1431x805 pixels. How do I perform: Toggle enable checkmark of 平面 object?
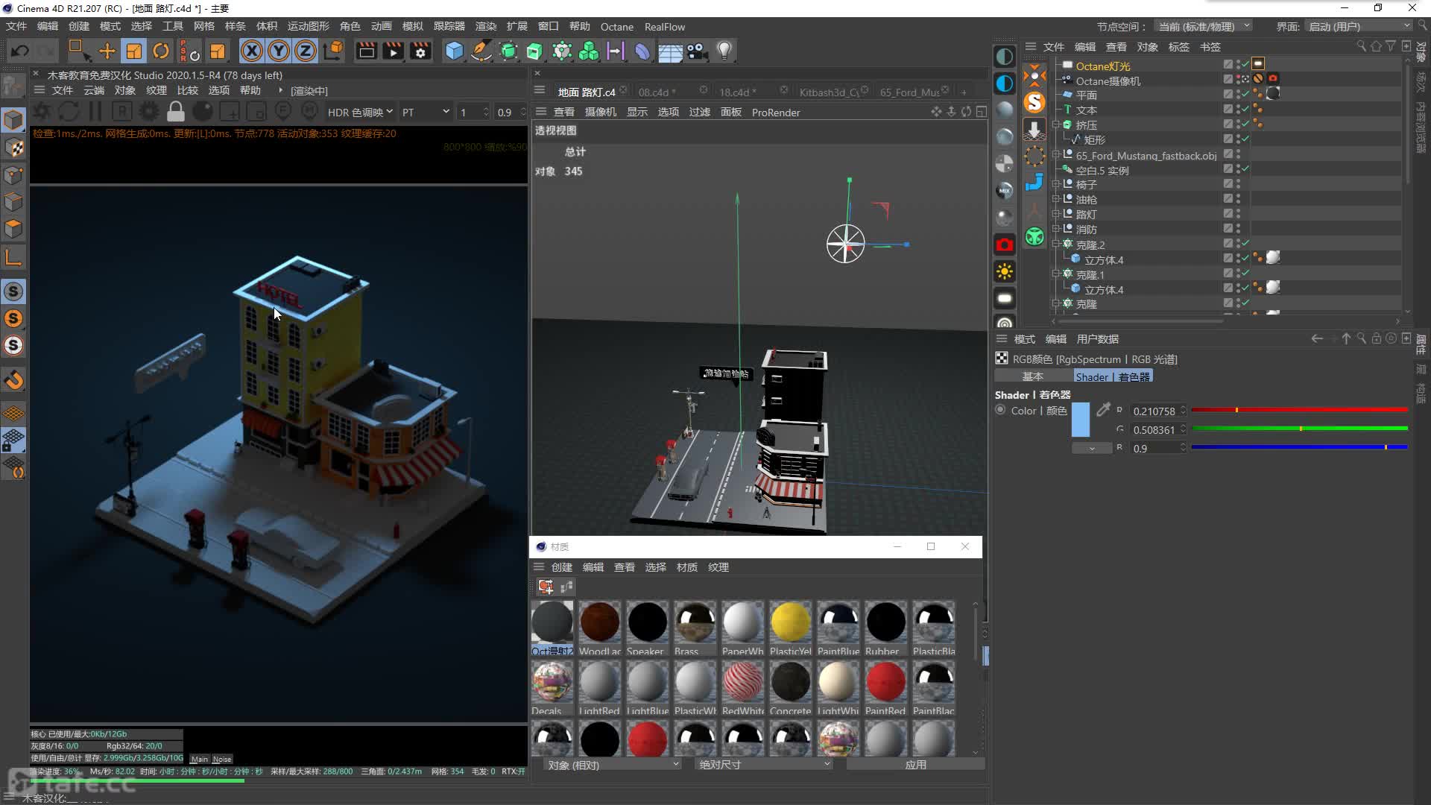(1245, 94)
